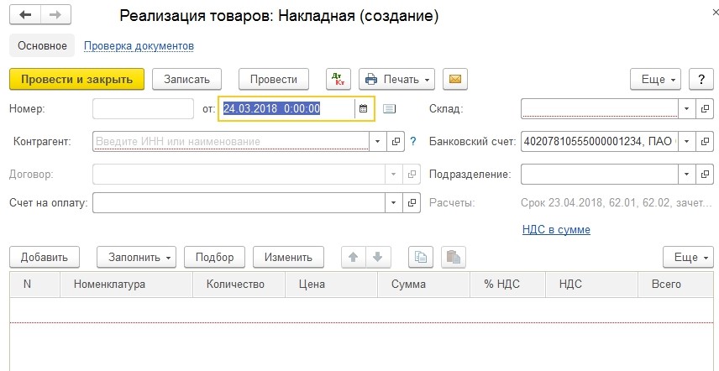Move row down with arrow icon
This screenshot has height=371, width=719.
point(377,258)
